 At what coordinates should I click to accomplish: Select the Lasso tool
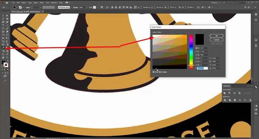[7, 19]
